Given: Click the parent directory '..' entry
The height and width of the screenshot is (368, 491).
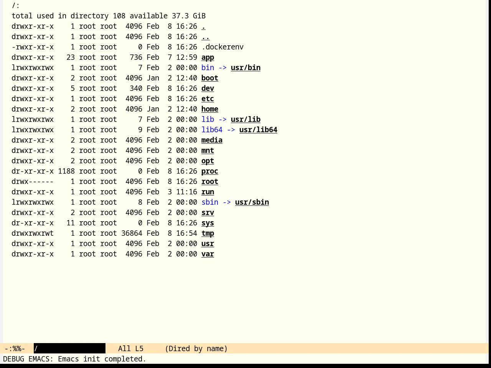Looking at the screenshot, I should [x=206, y=37].
